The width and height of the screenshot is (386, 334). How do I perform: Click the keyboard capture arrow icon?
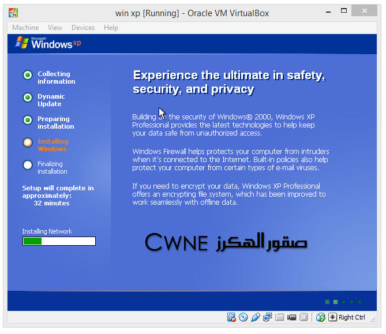[x=332, y=317]
